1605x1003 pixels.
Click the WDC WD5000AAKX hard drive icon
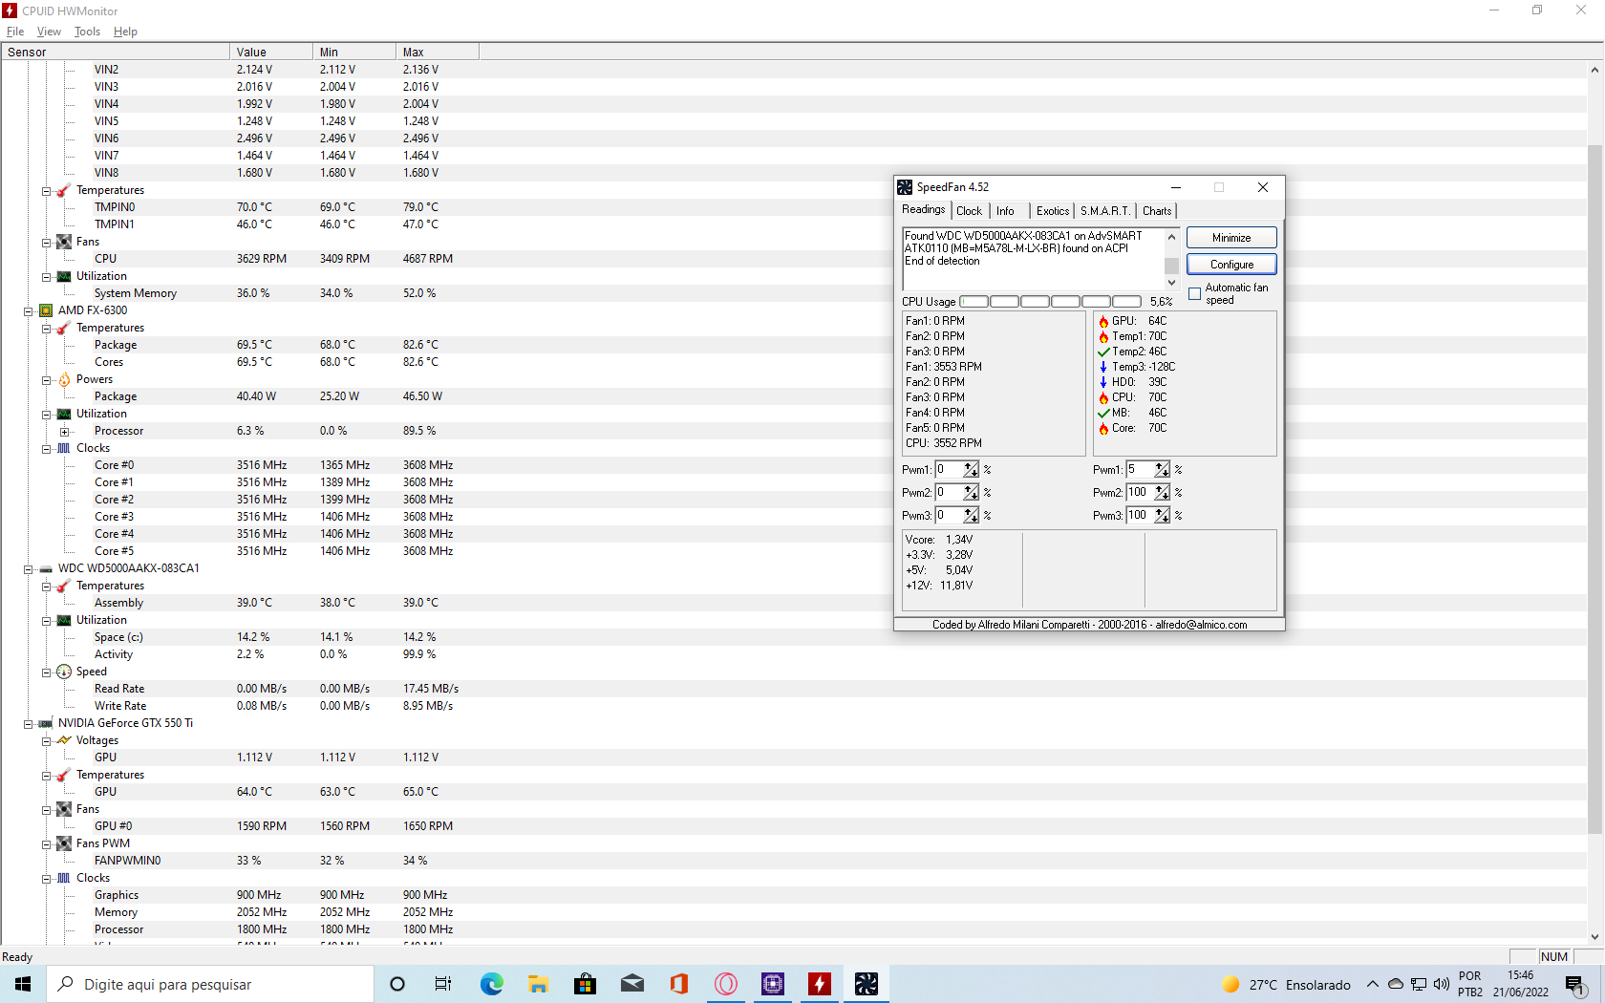point(46,568)
